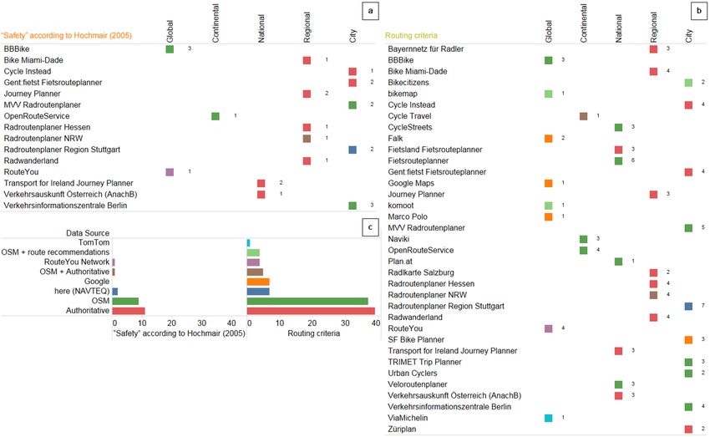Select the green OSM bar in the Safety chart
Viewport: 710px width, 437px height.
(125, 301)
